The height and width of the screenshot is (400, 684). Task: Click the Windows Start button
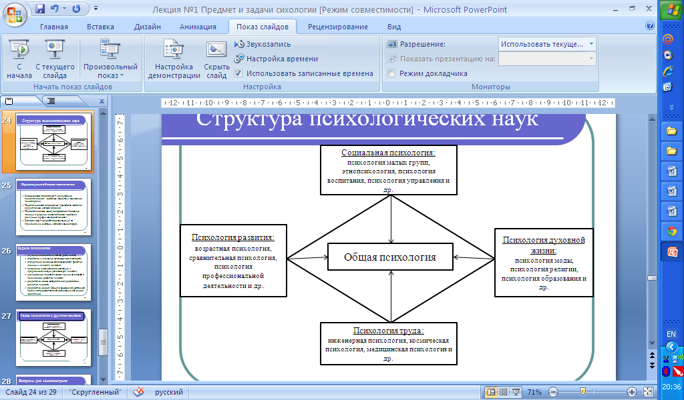coord(671,11)
